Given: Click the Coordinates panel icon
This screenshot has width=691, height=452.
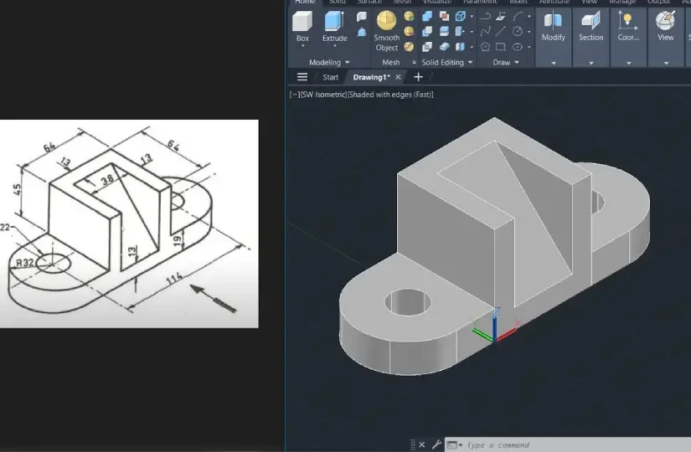Looking at the screenshot, I should (x=627, y=21).
